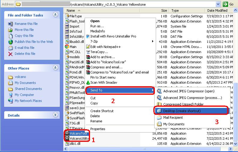The height and width of the screenshot is (152, 238).
Task: Sort by the Date Modified column header
Action: [219, 10]
